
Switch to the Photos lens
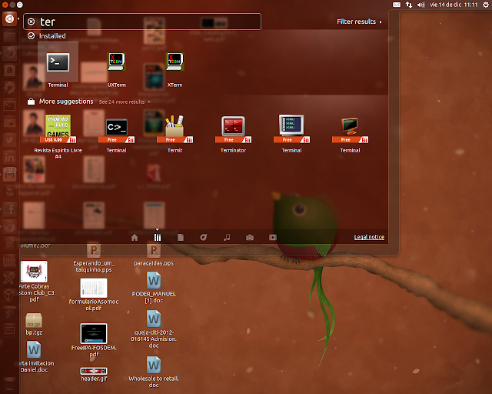(249, 237)
